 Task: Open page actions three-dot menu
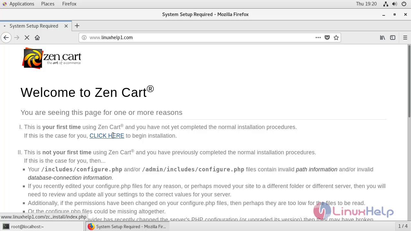(318, 38)
